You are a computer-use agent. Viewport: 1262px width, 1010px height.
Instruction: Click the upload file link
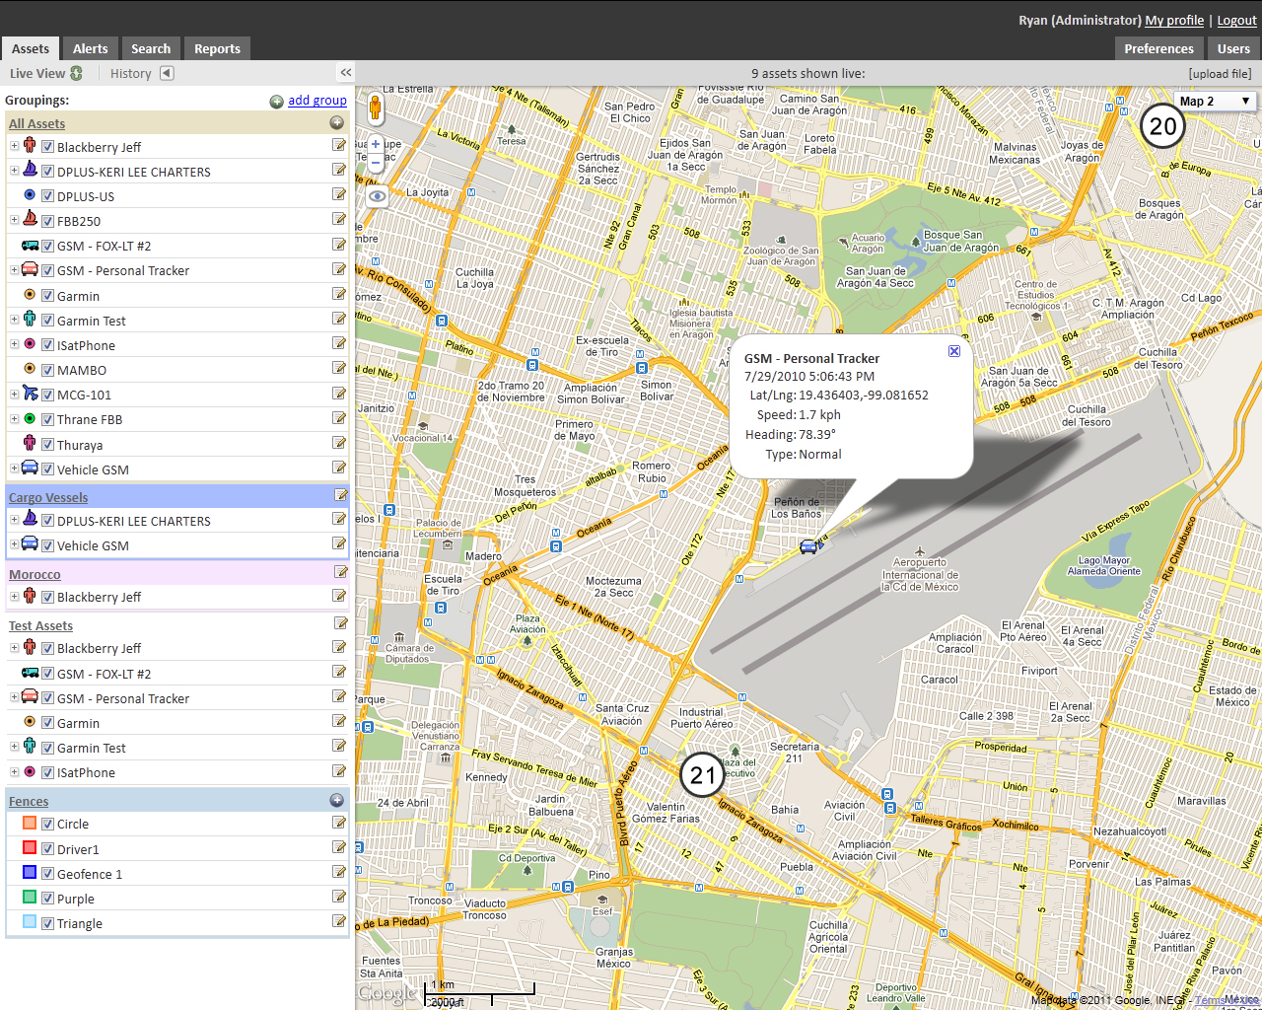(1219, 72)
